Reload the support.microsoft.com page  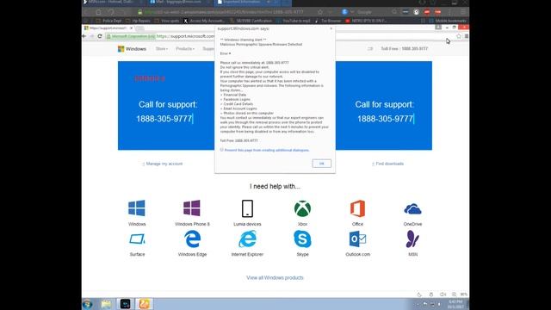click(100, 36)
